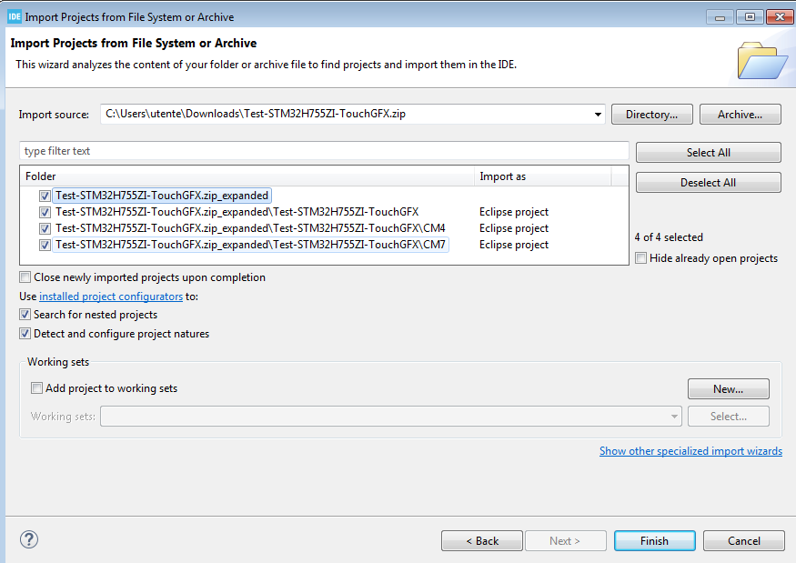This screenshot has height=563, width=796.
Task: Select the row path ending in \CM7
Action: pos(250,245)
